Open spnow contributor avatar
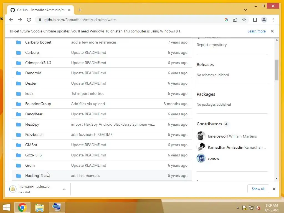The image size is (284, 213). pyautogui.click(x=201, y=158)
